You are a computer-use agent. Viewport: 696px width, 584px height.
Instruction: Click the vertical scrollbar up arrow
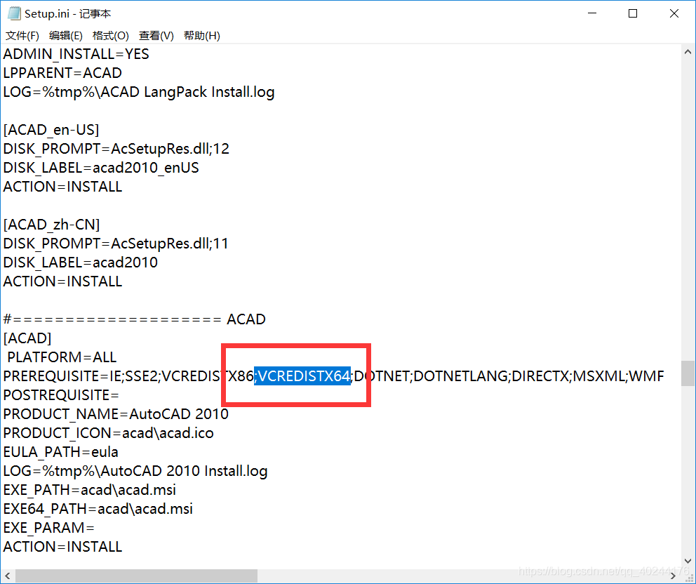coord(688,52)
